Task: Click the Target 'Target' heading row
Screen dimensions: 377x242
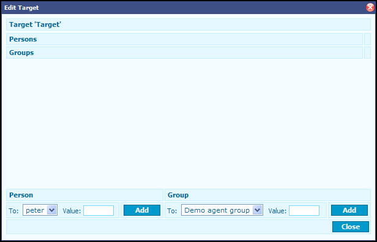Action: tap(188, 24)
